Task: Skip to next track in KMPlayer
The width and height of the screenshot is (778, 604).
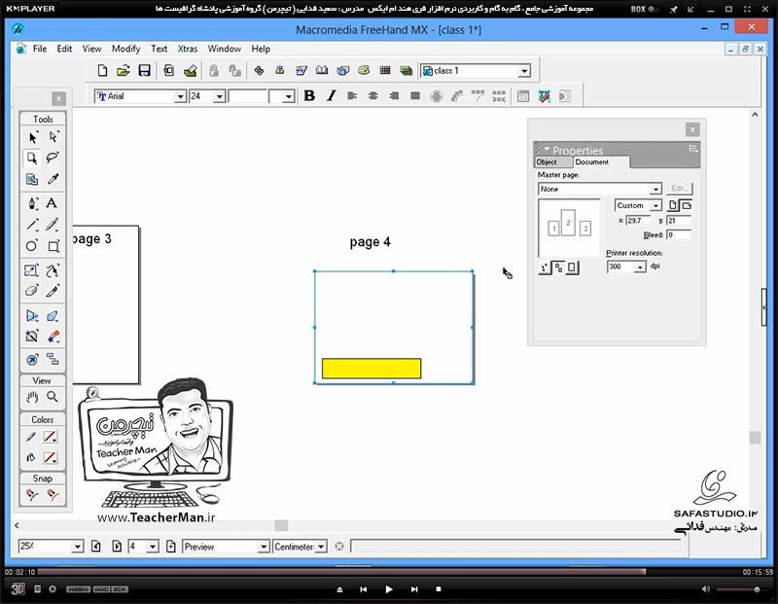Action: point(414,589)
